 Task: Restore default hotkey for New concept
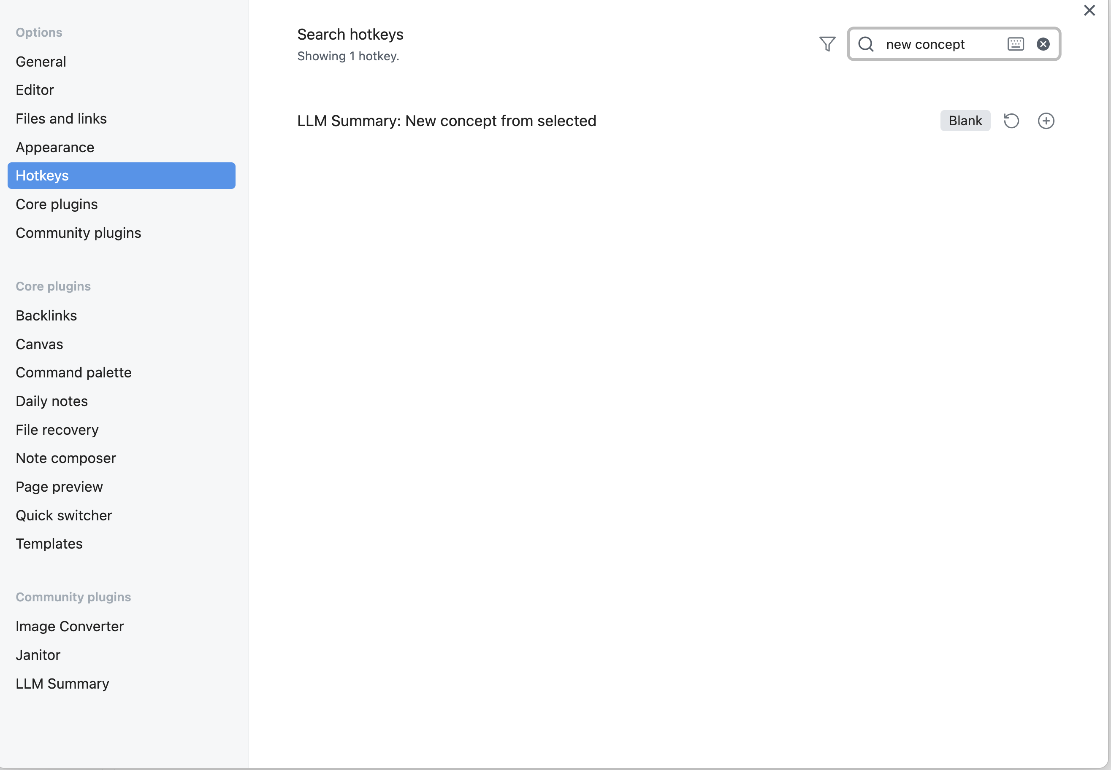point(1011,121)
